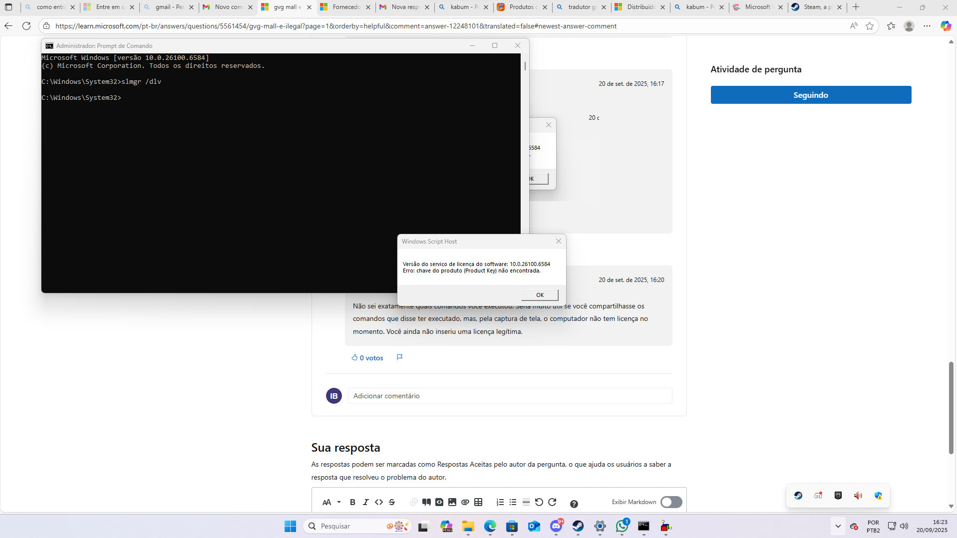Open the speaker icon in tray flyout
Image resolution: width=957 pixels, height=538 pixels.
(x=858, y=496)
